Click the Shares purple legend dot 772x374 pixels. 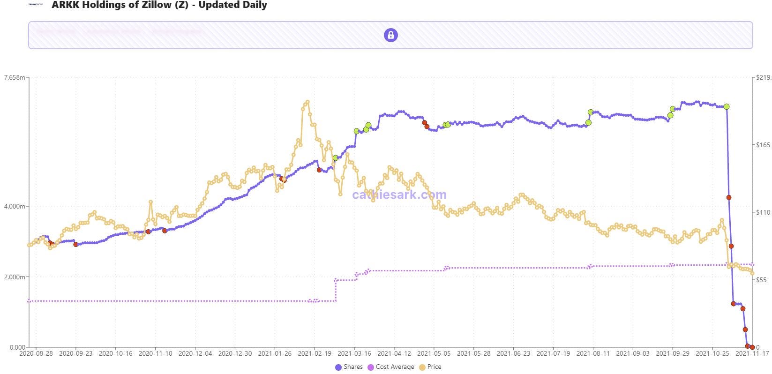point(338,367)
